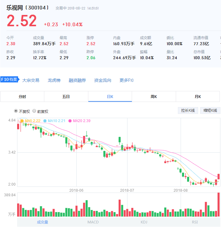
Task: Click the 缩短K线 button
Action: click(210, 110)
